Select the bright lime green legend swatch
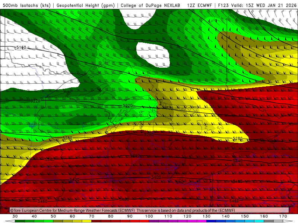Viewport: 298px width, 223px height. [x=48, y=221]
